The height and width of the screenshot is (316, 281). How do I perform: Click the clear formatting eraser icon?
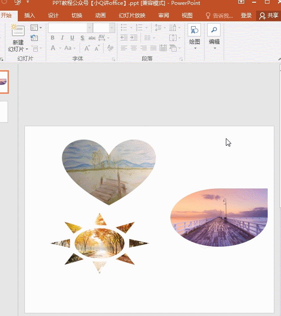coord(110,48)
